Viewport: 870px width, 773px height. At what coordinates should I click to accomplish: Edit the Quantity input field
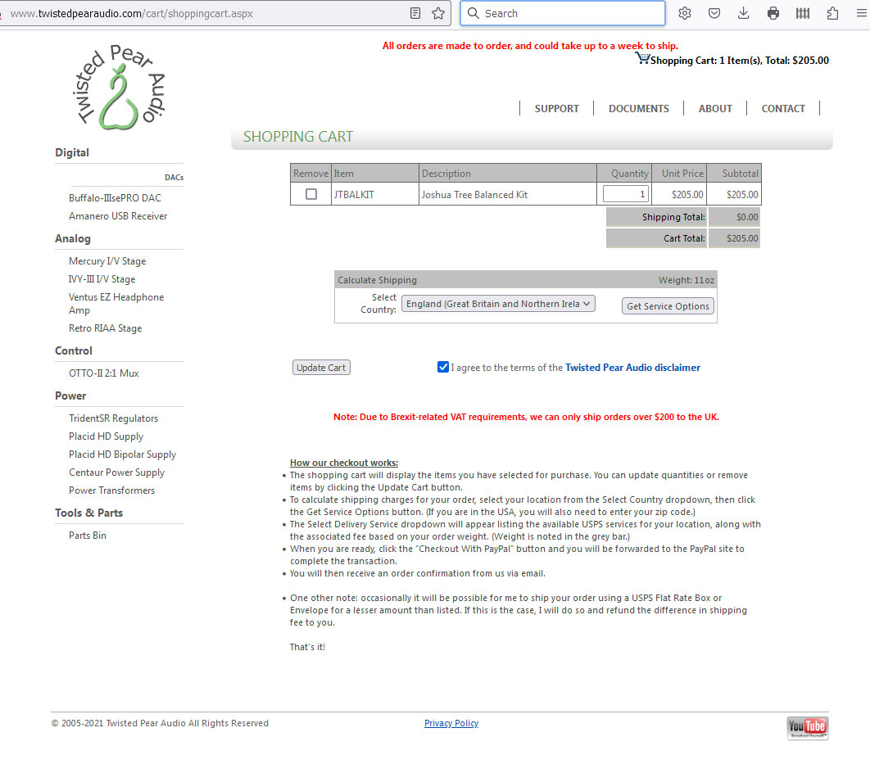626,194
